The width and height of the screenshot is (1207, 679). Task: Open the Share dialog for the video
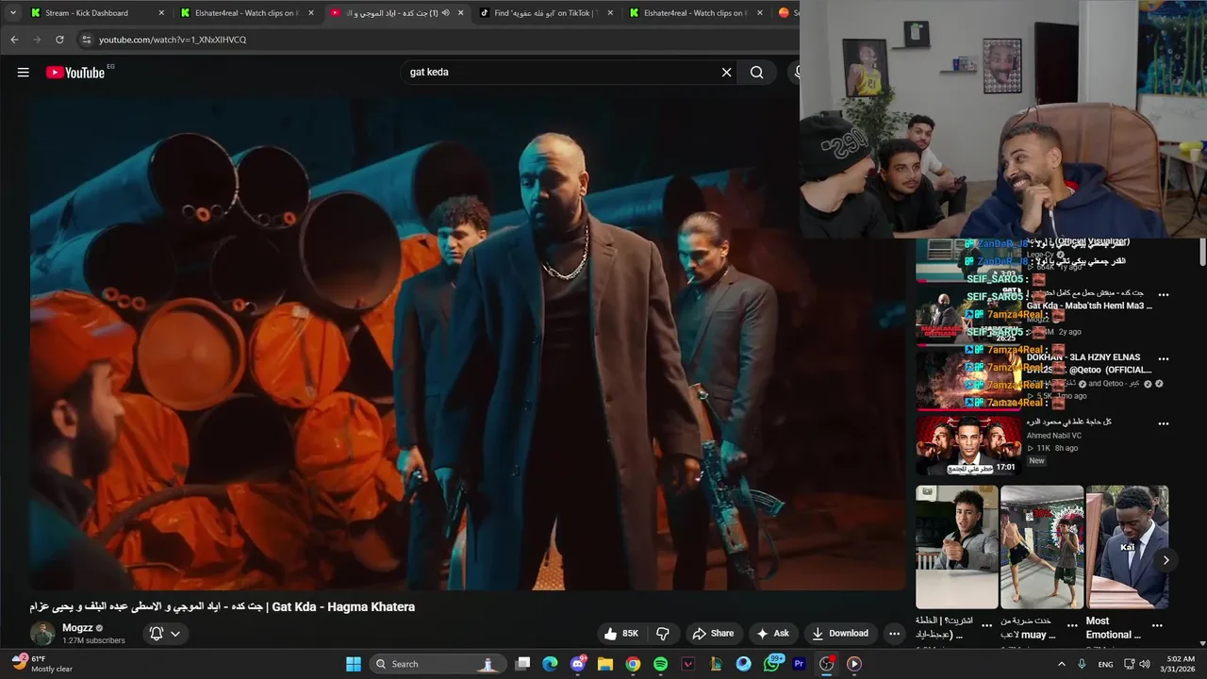713,634
